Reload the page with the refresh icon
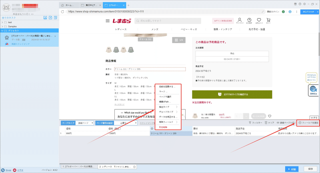This screenshot has height=173, width=320. 62,12
